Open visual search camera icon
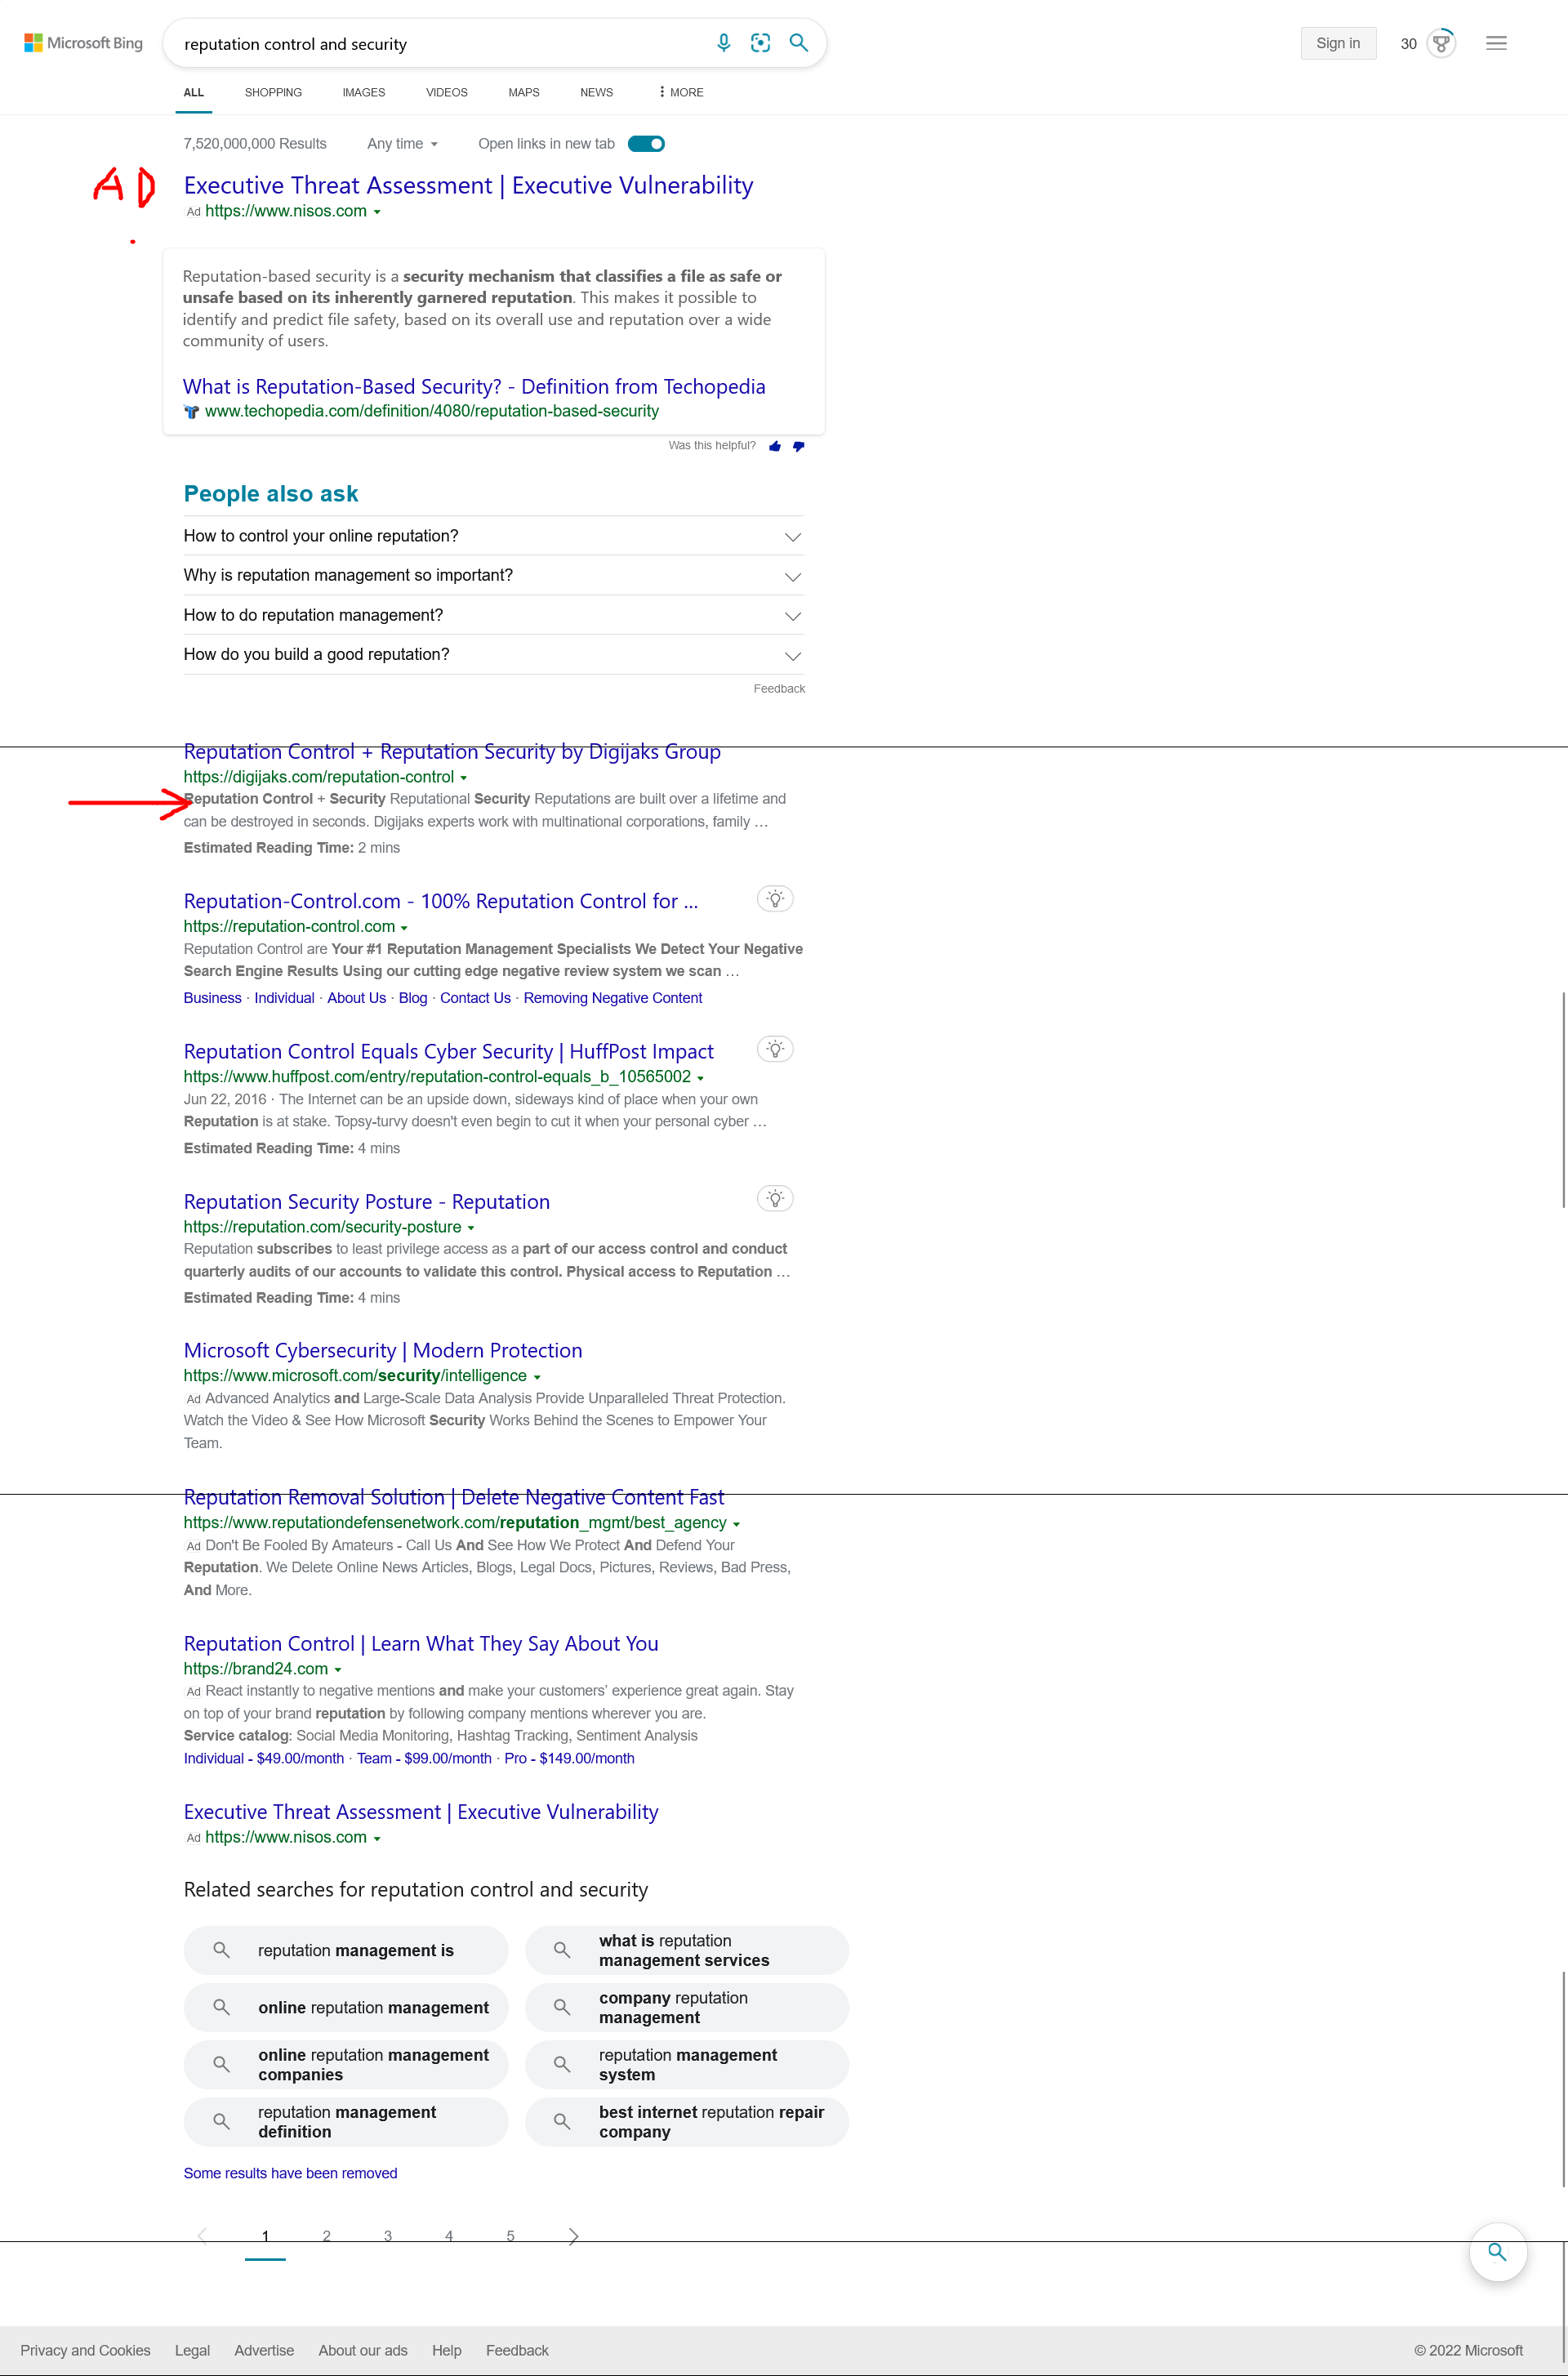Viewport: 1568px width, 2376px height. (761, 43)
